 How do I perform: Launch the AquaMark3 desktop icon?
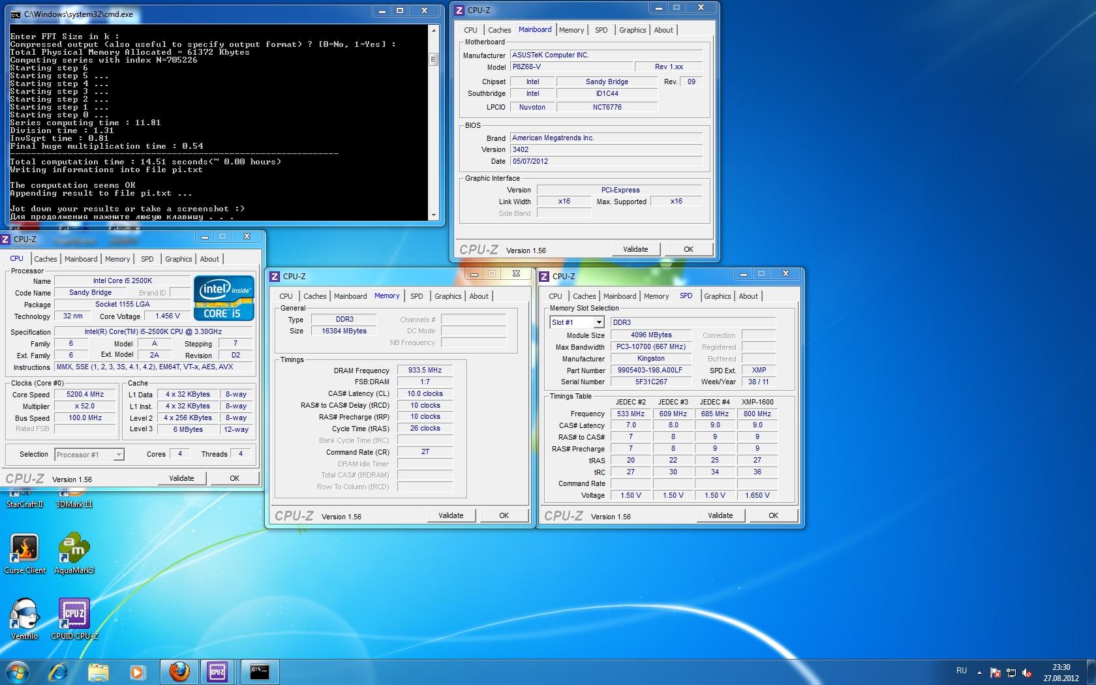click(74, 553)
